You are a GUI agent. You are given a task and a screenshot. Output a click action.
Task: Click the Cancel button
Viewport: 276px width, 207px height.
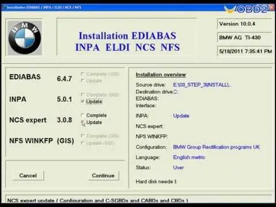(x=28, y=175)
